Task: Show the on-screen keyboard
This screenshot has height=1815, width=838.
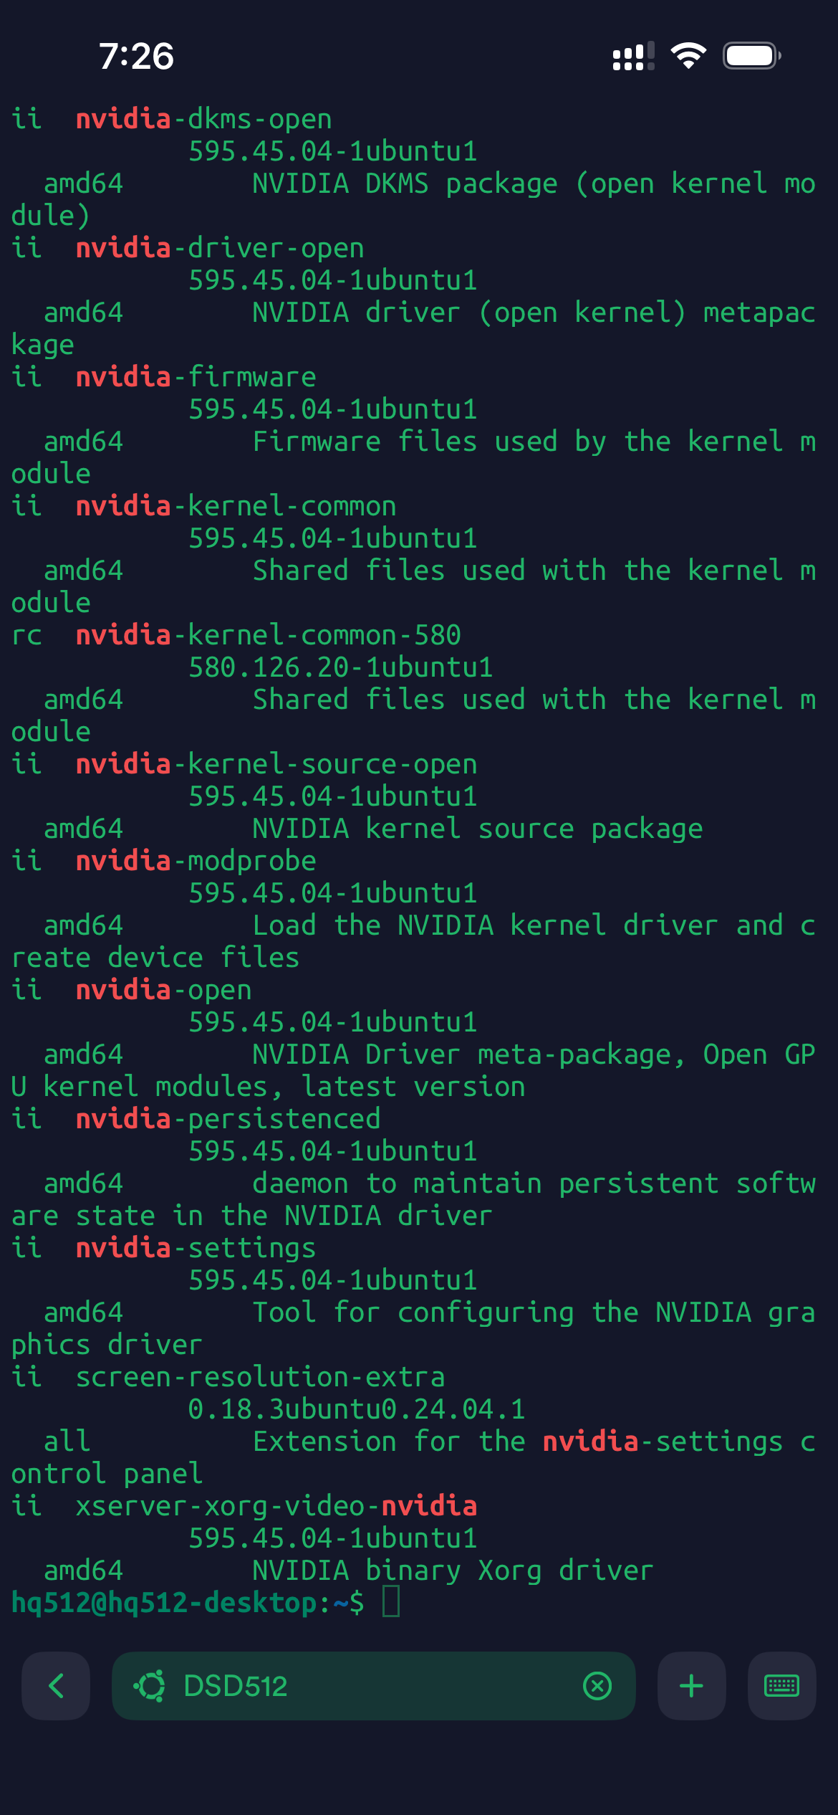Action: click(x=781, y=1686)
